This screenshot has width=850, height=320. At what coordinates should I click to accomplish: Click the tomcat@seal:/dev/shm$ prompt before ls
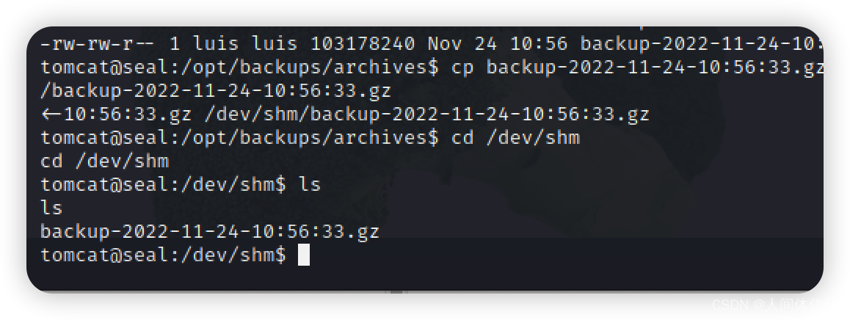pos(163,184)
